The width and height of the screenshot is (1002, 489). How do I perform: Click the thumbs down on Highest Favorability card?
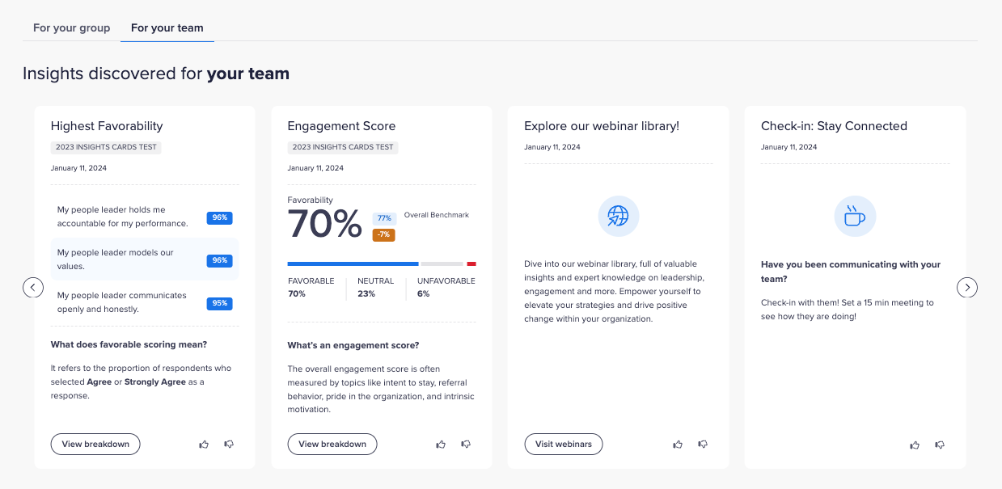click(229, 444)
